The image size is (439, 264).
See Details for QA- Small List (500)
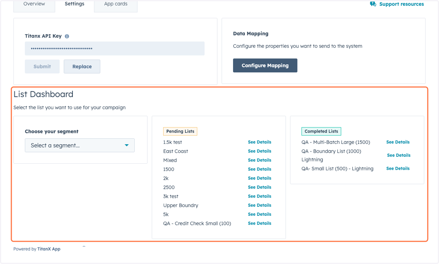coord(398,168)
